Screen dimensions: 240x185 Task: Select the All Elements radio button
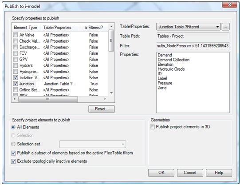tap(13, 127)
